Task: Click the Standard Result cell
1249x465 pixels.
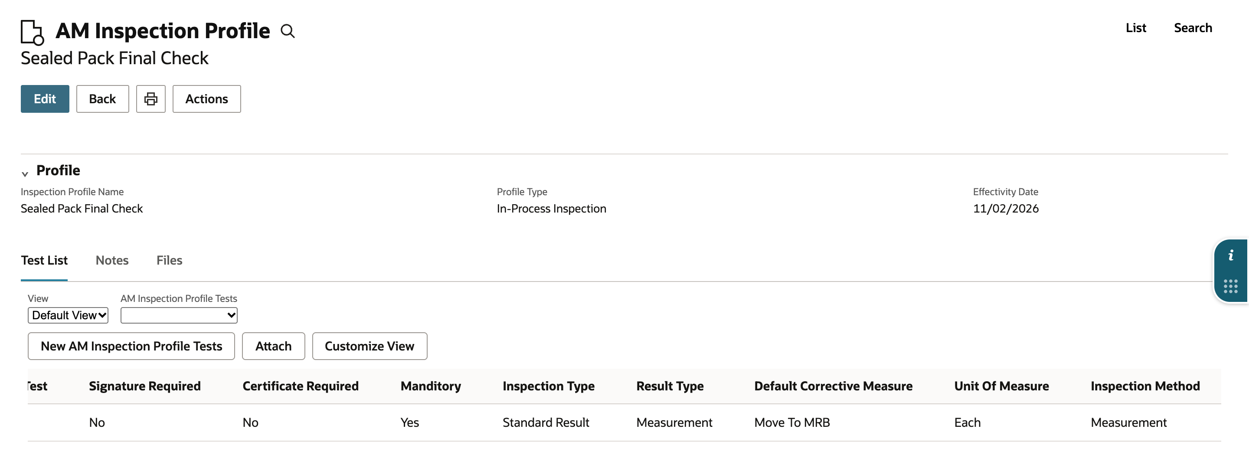Action: [546, 423]
